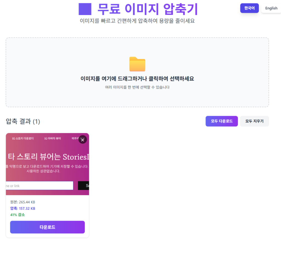Click the green 41% 감소 reduction label

click(18, 215)
